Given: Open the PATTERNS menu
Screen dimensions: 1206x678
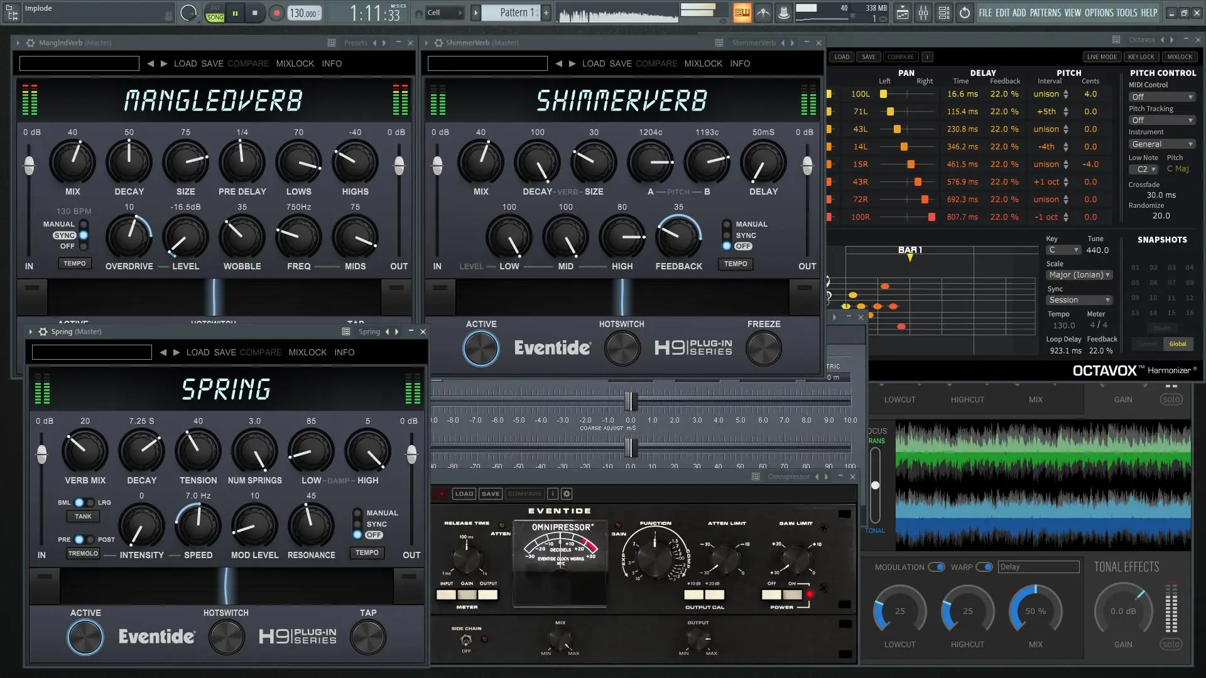Looking at the screenshot, I should coord(1045,13).
